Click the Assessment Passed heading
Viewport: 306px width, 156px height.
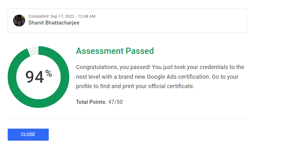(x=115, y=51)
